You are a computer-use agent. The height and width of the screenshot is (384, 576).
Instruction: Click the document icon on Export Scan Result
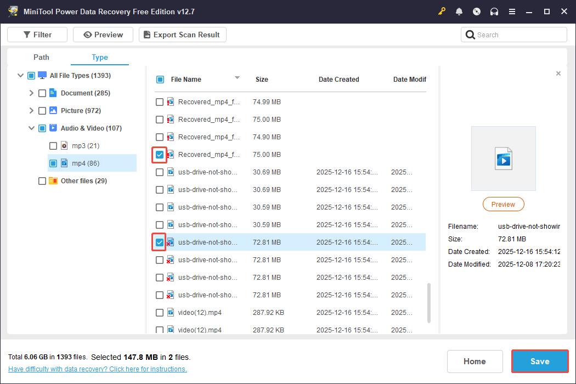pos(146,34)
